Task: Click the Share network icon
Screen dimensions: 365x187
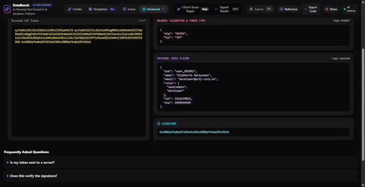Action: point(326,9)
